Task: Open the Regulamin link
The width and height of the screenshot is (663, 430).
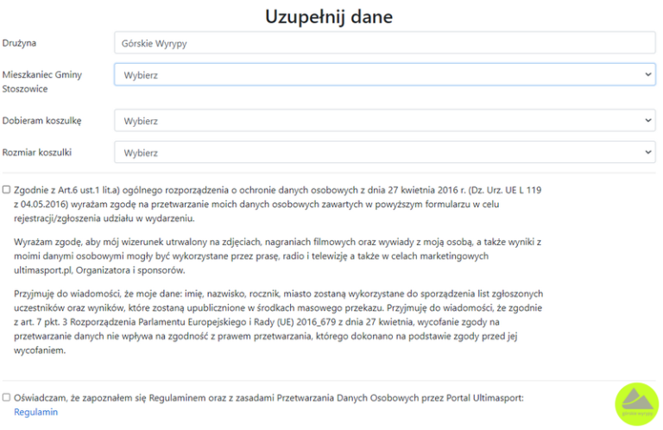Action: tap(36, 413)
